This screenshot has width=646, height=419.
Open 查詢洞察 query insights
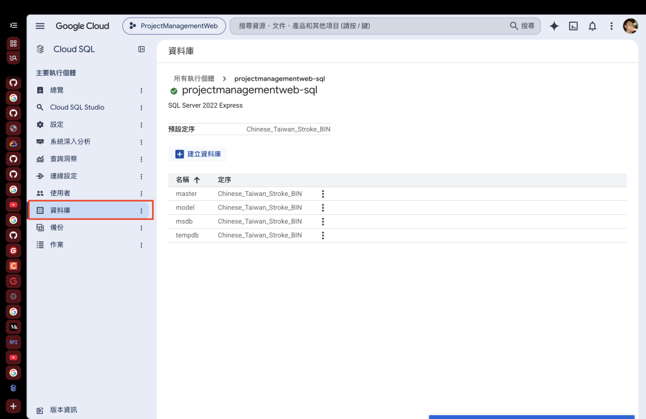click(x=64, y=159)
